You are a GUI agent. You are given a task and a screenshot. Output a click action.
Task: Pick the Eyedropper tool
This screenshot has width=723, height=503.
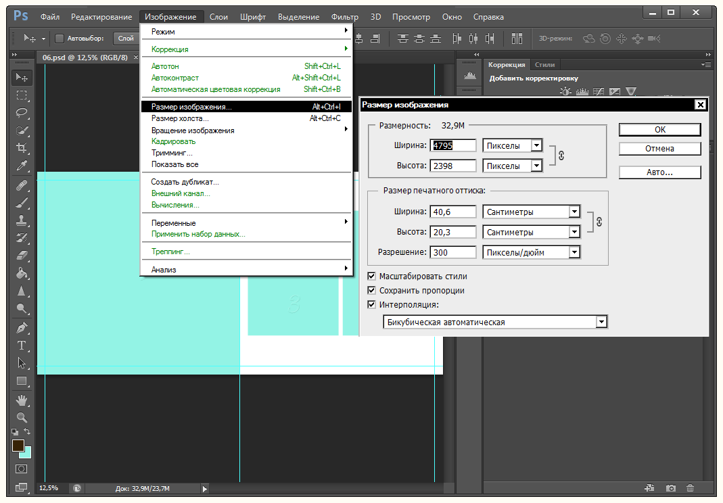pos(22,166)
